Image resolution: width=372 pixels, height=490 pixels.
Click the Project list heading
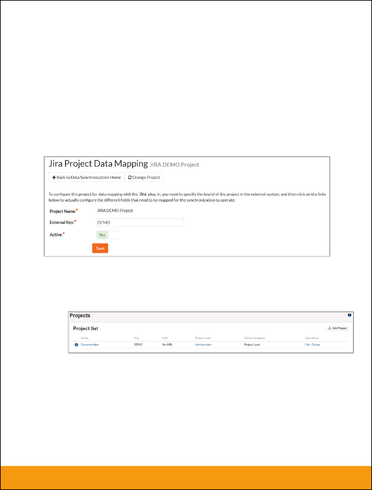(x=86, y=328)
